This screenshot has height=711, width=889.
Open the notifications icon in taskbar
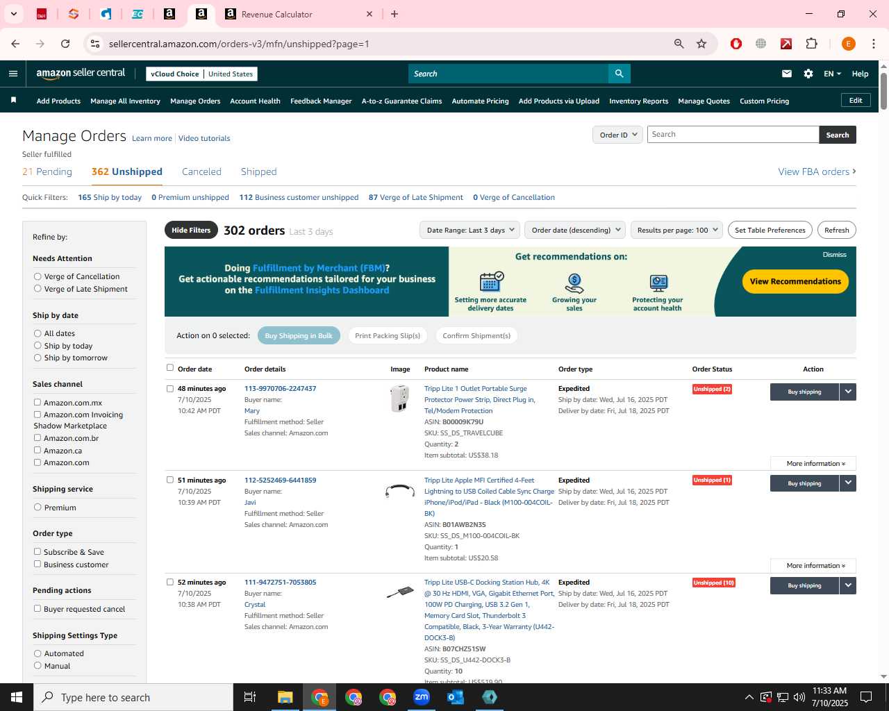coord(866,697)
